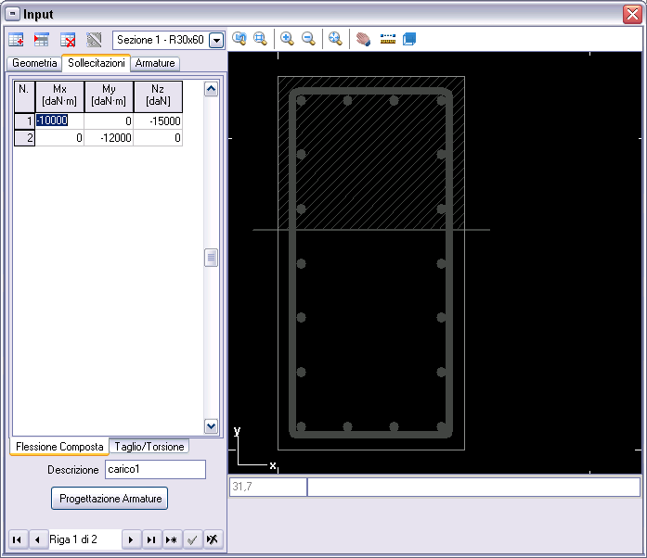
Task: Click the zoom extents icon
Action: pos(334,39)
